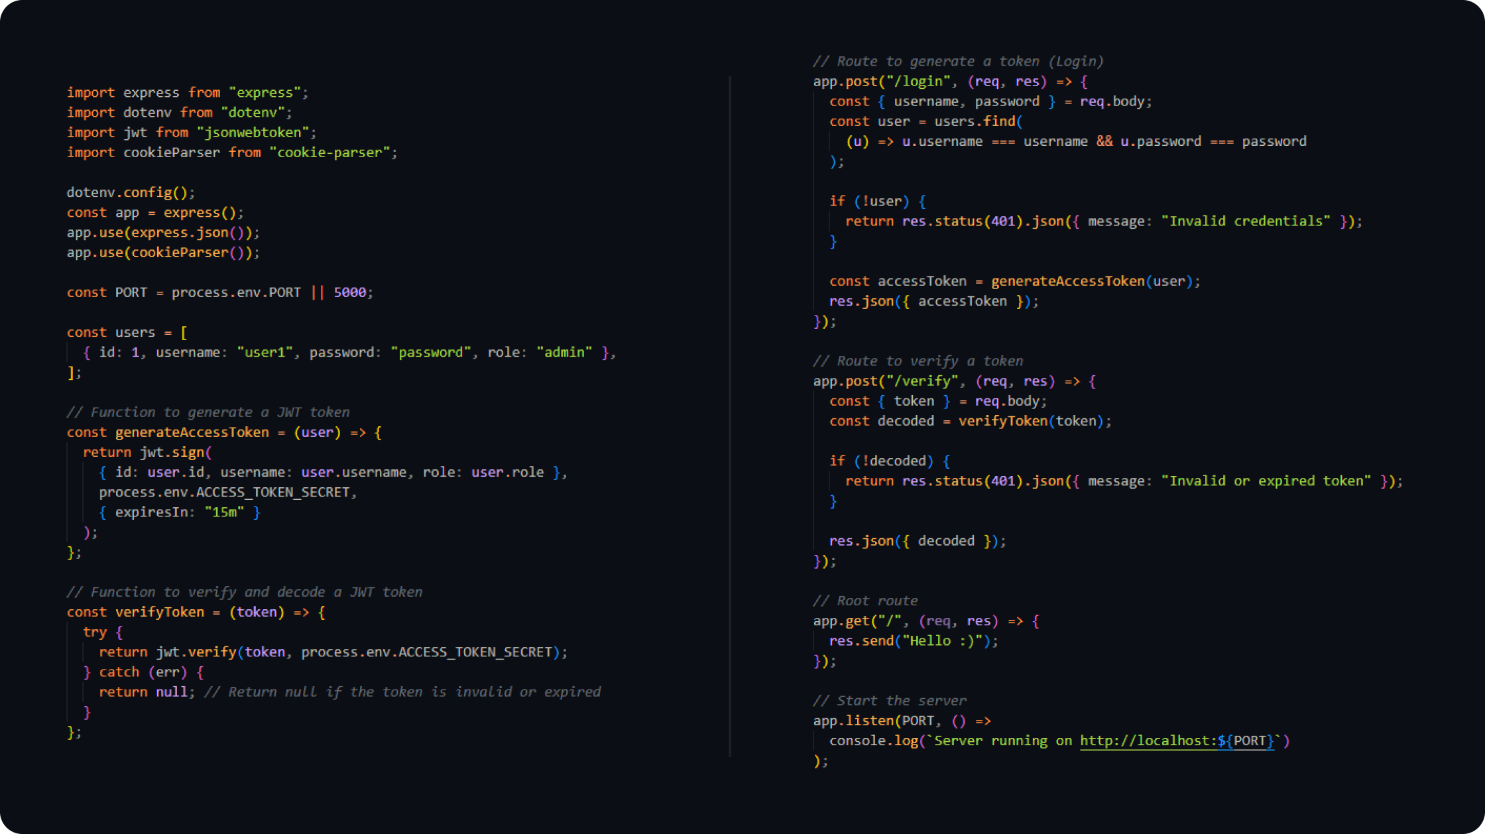
Task: Click 'app.use(express.json());' line
Action: pyautogui.click(x=163, y=232)
